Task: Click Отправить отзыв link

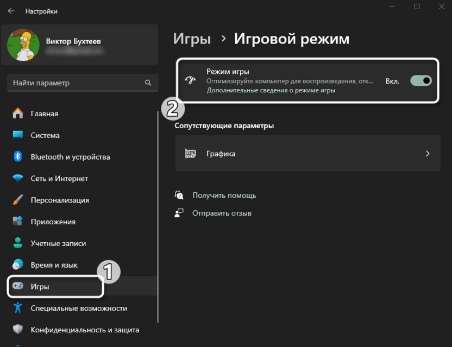Action: (x=222, y=213)
